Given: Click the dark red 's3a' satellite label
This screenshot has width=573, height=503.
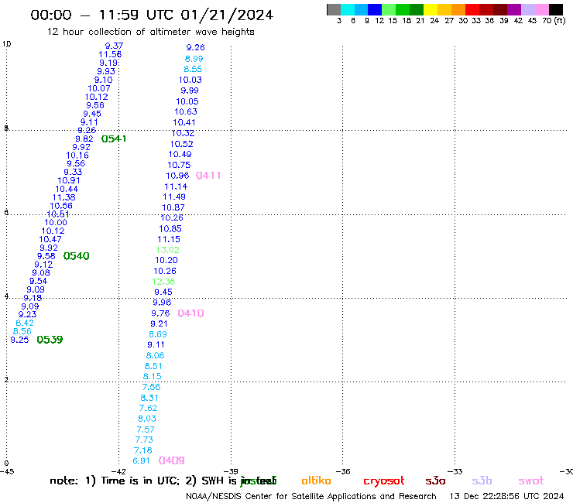Looking at the screenshot, I should point(435,481).
